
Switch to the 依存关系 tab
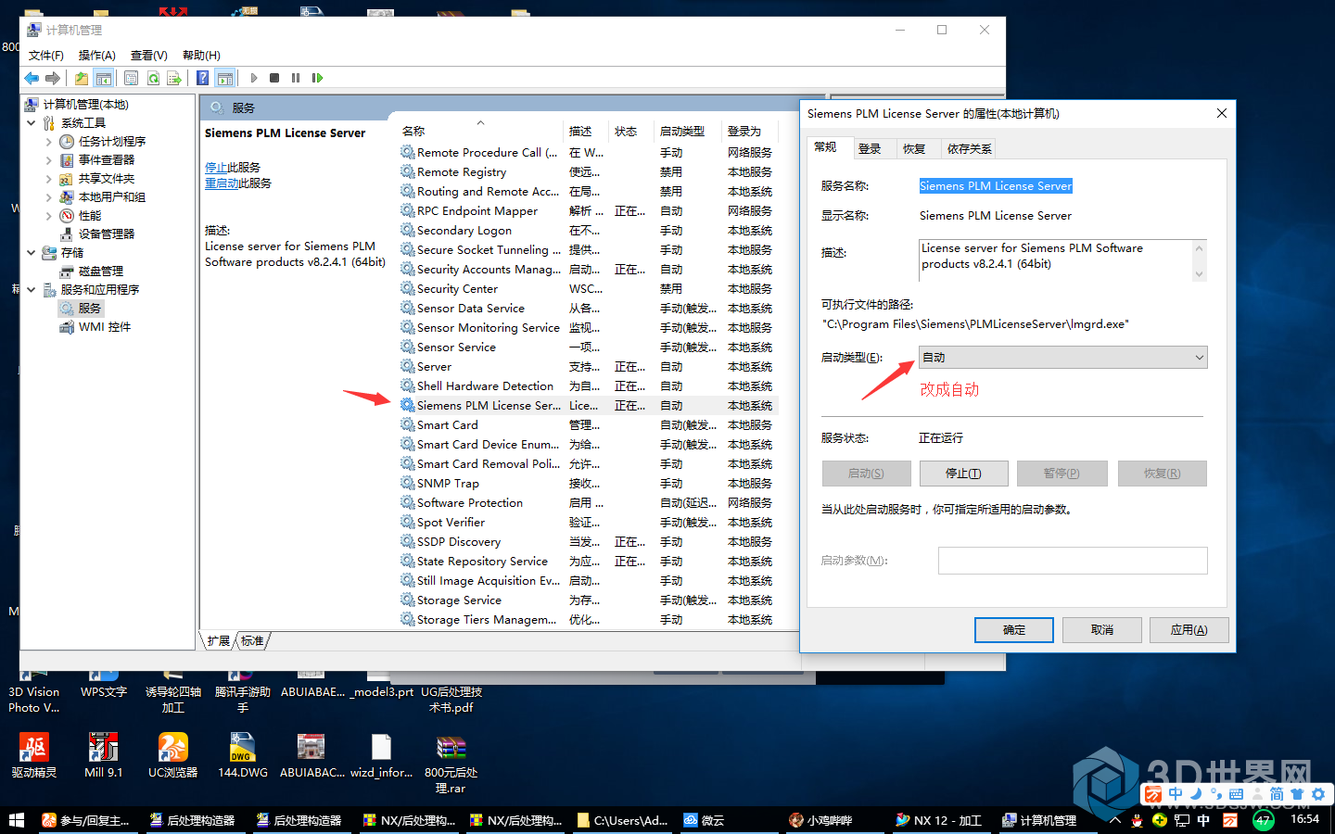pyautogui.click(x=970, y=149)
